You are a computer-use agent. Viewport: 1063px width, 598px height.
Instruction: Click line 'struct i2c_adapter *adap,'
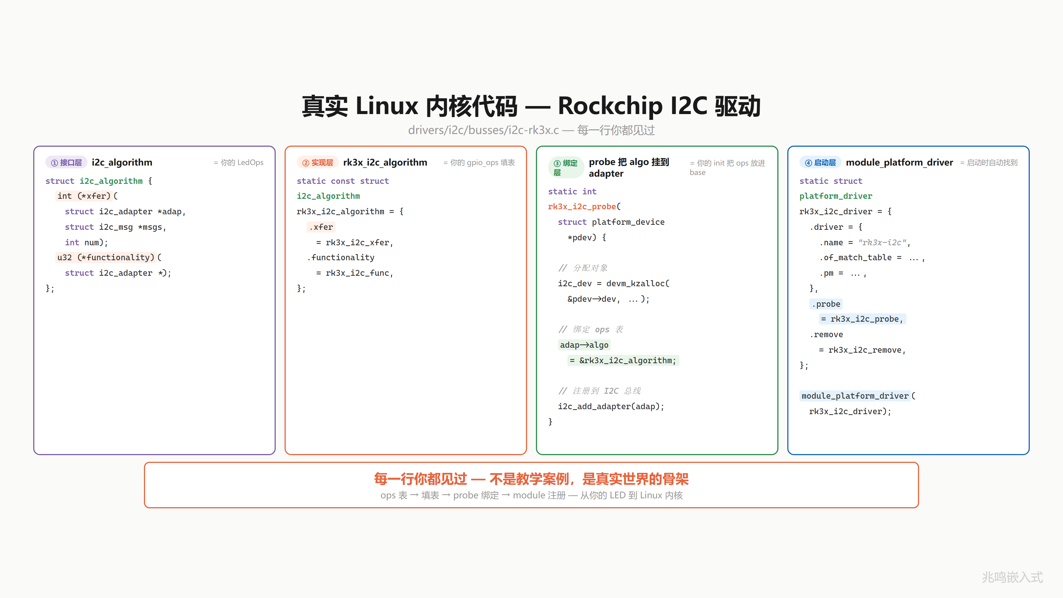coord(125,211)
